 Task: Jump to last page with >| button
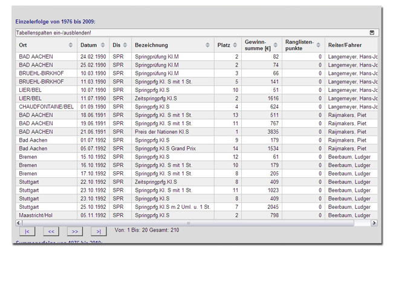[x=99, y=232]
